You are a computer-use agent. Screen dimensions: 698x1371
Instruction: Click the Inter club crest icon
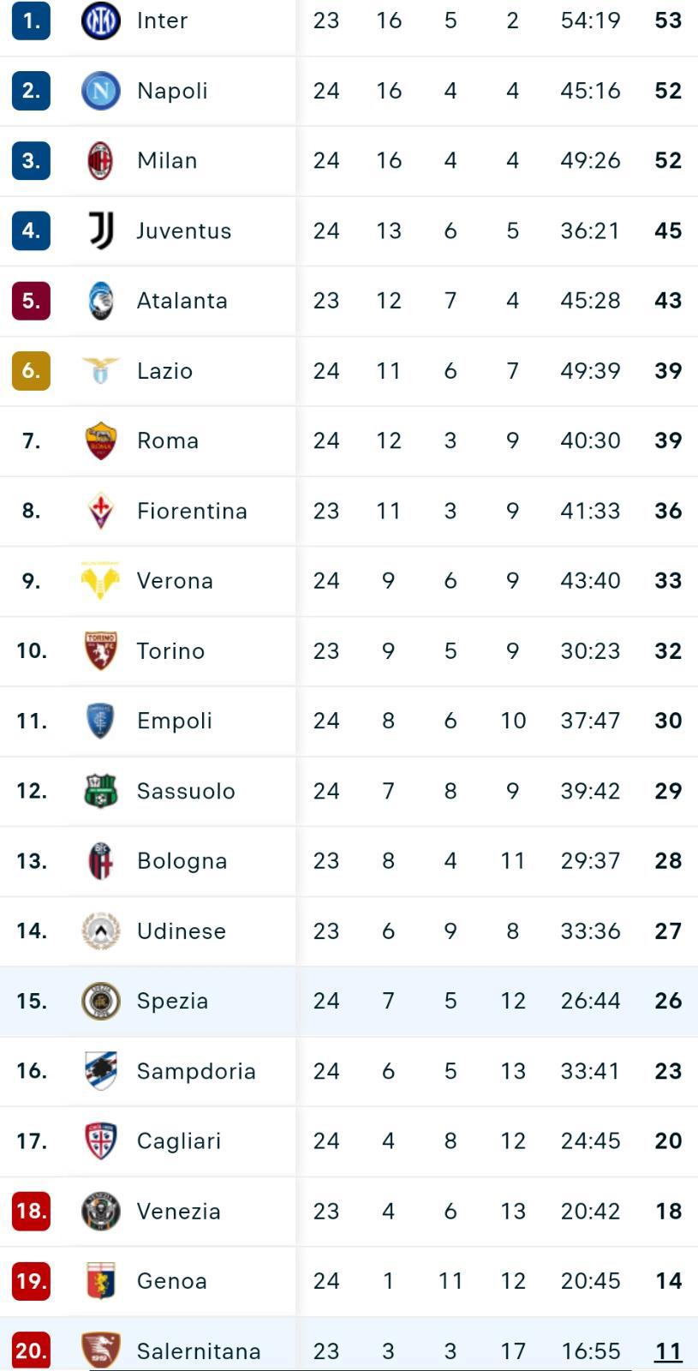[100, 21]
